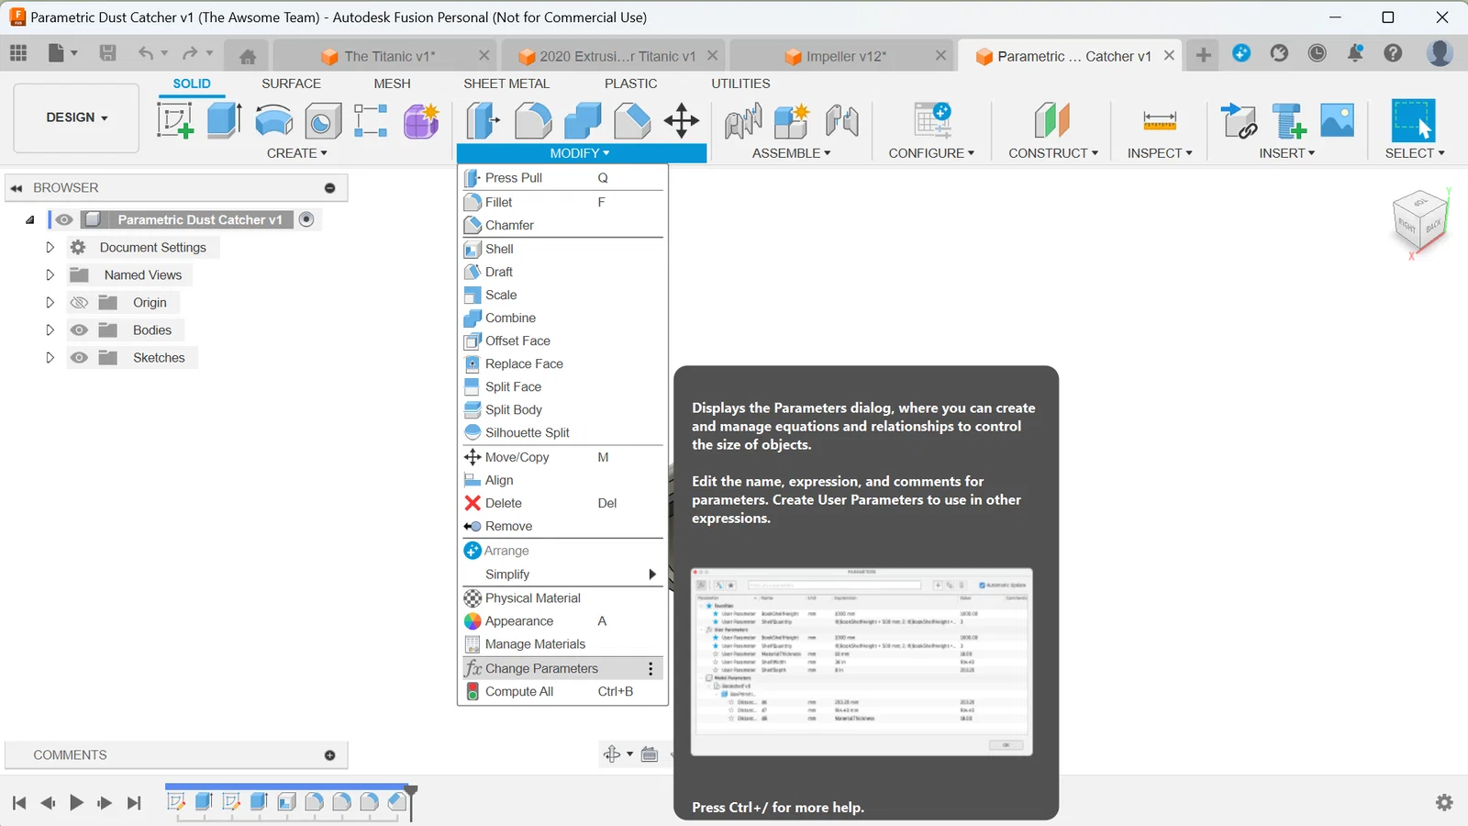Hide the Sketches folder
The height and width of the screenshot is (826, 1468).
[x=79, y=357]
